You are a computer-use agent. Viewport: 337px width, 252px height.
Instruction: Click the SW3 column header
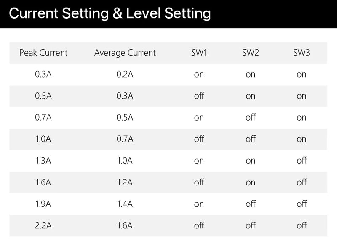point(302,53)
